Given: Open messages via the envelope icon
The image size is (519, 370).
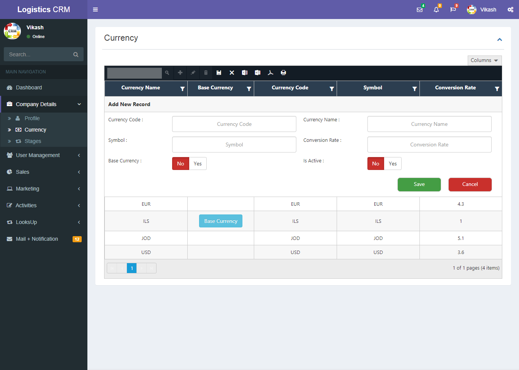Looking at the screenshot, I should pyautogui.click(x=419, y=10).
